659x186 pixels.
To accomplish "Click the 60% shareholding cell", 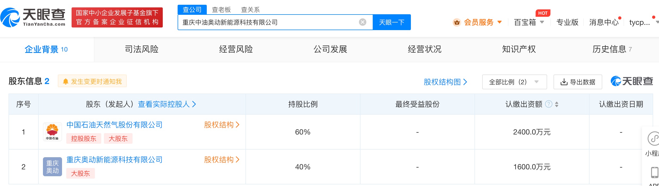I will tap(303, 132).
